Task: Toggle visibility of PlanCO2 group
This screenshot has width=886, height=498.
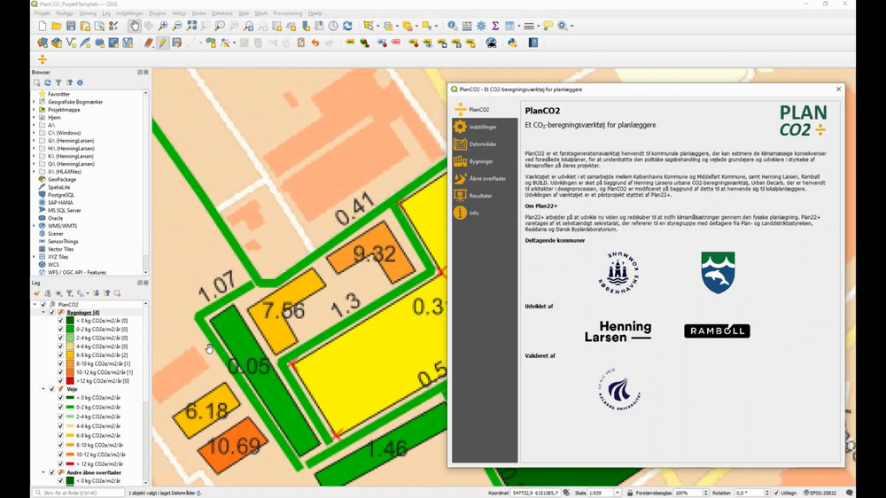Action: click(x=43, y=305)
